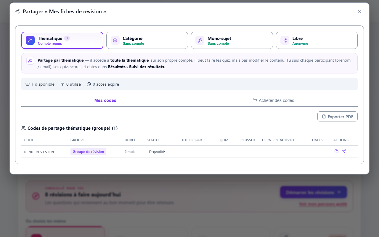This screenshot has width=379, height=237.
Task: Click the ticket icon beside 1 disponible
Action: click(x=28, y=84)
